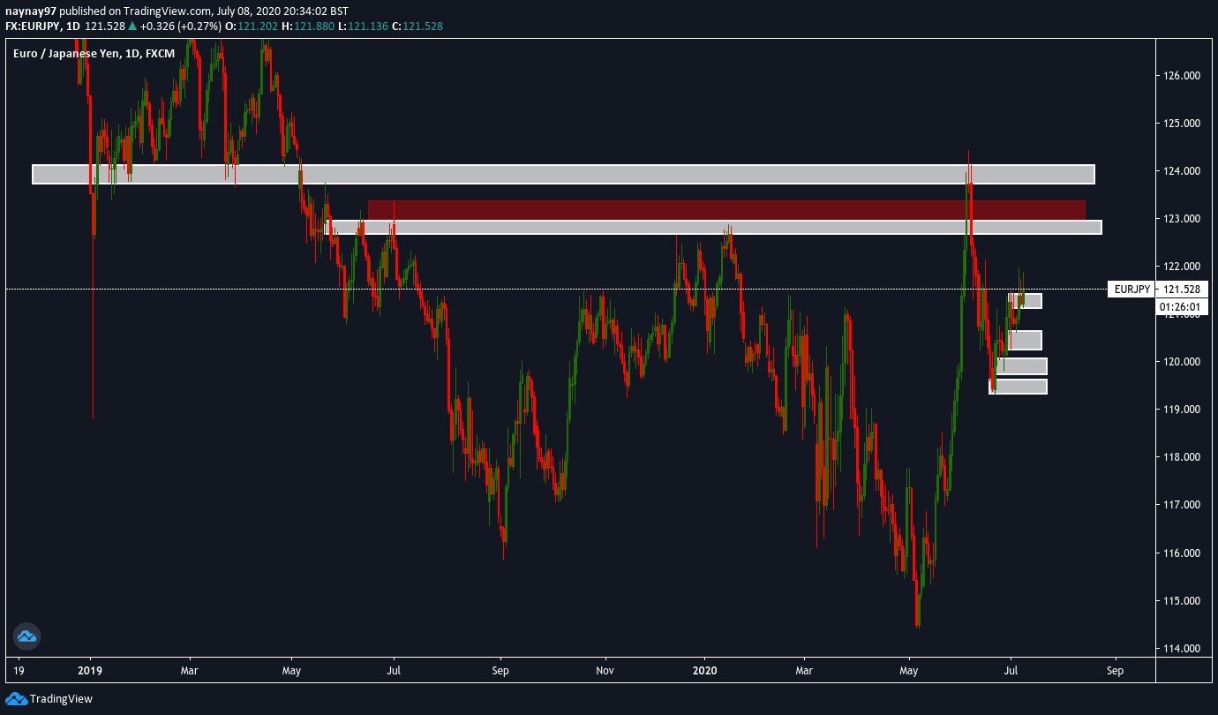Click the 118.000 price axis label
The image size is (1218, 715).
(1180, 457)
